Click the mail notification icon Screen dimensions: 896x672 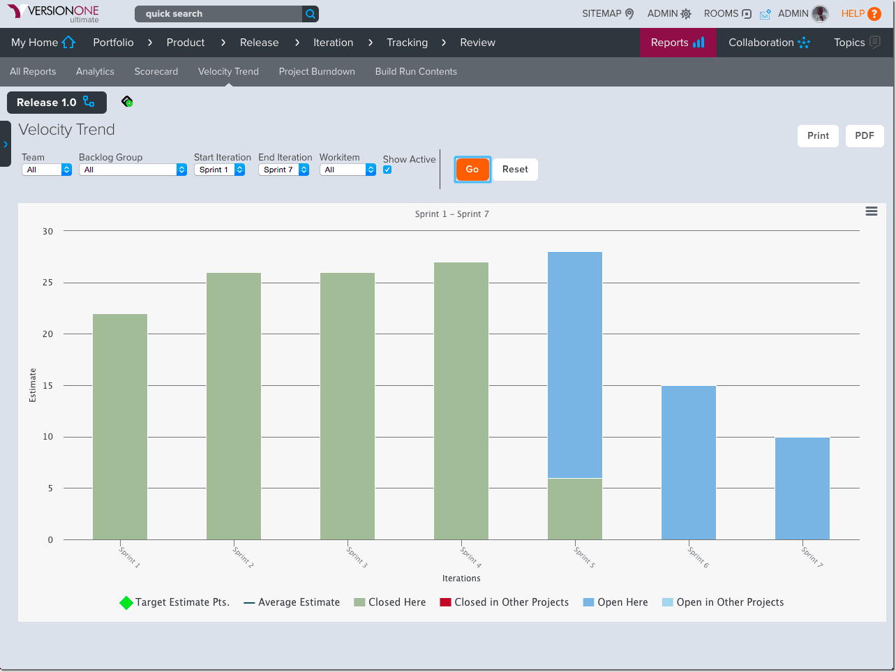point(765,14)
